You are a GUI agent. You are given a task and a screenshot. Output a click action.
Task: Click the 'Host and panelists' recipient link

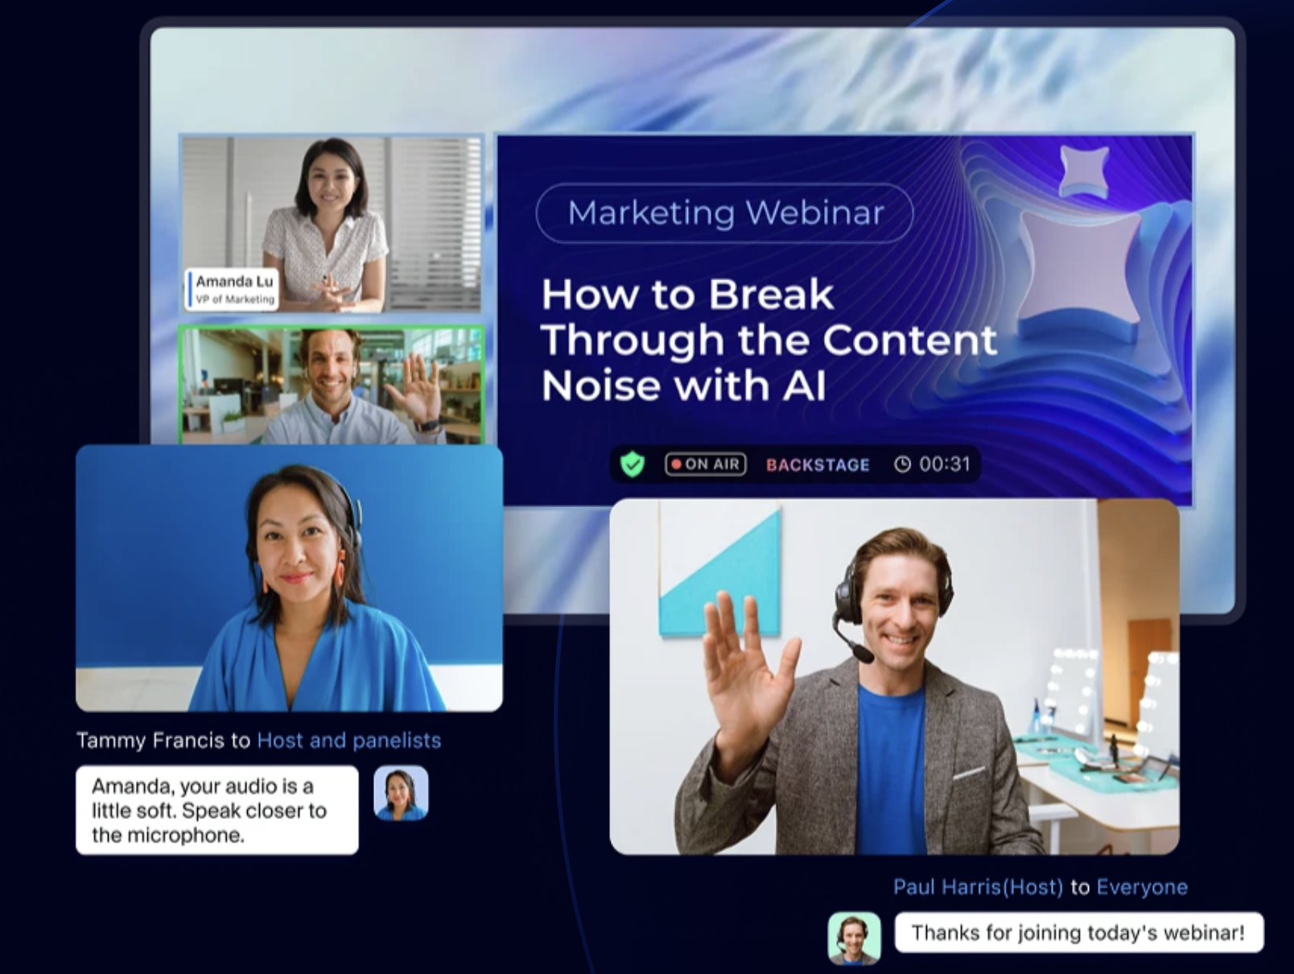pos(348,741)
